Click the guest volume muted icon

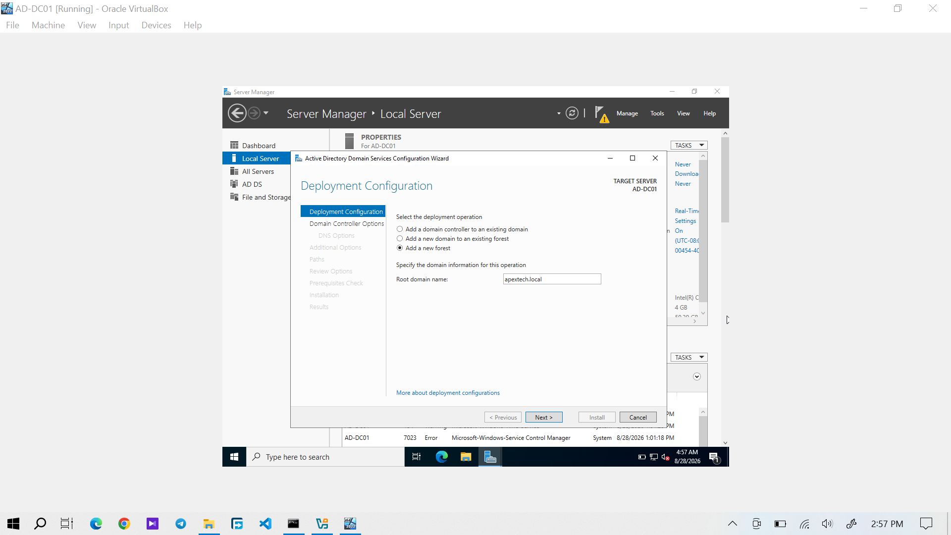(x=665, y=457)
